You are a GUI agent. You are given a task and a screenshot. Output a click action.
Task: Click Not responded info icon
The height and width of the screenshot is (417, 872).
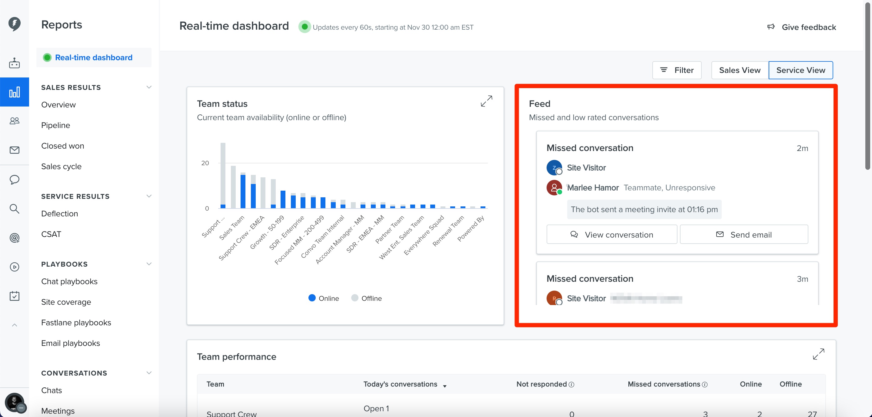[x=571, y=385]
